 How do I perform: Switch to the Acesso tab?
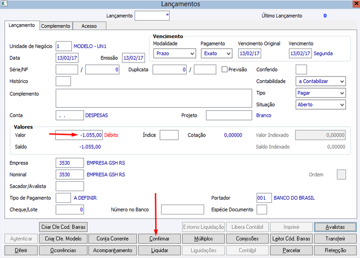[89, 26]
